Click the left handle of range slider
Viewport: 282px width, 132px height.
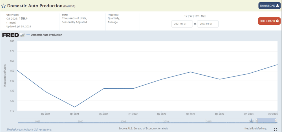coord(257,121)
